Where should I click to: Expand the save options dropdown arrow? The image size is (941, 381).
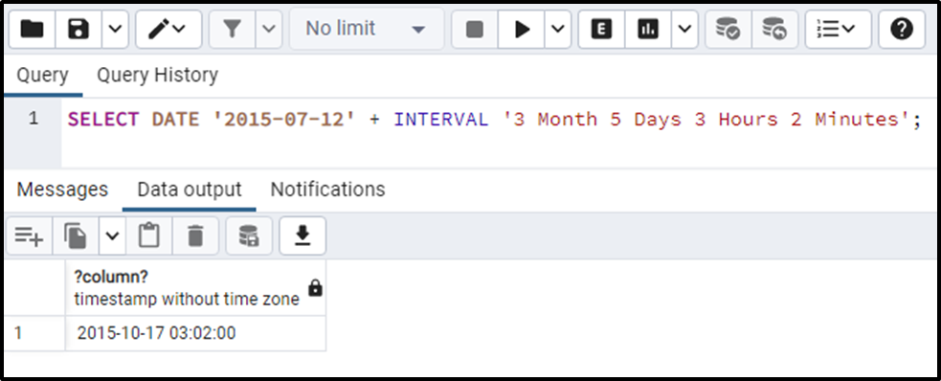(115, 29)
